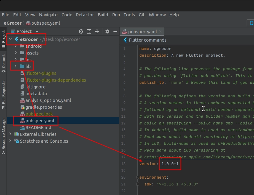This screenshot has height=195, width=254.
Task: Click the README.md markdown file icon
Action: pyautogui.click(x=22, y=128)
